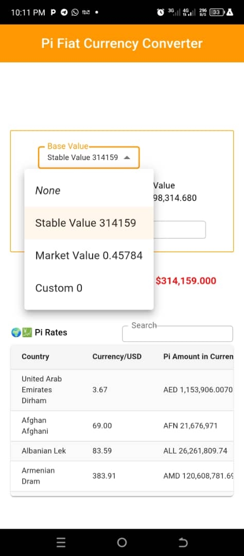244x556 pixels.
Task: Focus the Pi Rates search field
Action: coord(177,334)
